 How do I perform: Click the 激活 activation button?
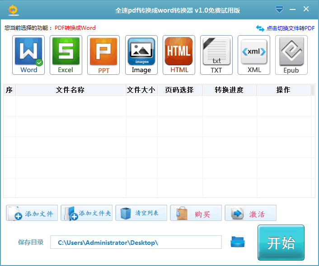[250, 213]
